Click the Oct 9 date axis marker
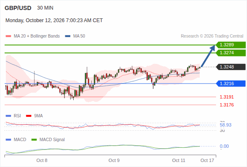 (114, 160)
